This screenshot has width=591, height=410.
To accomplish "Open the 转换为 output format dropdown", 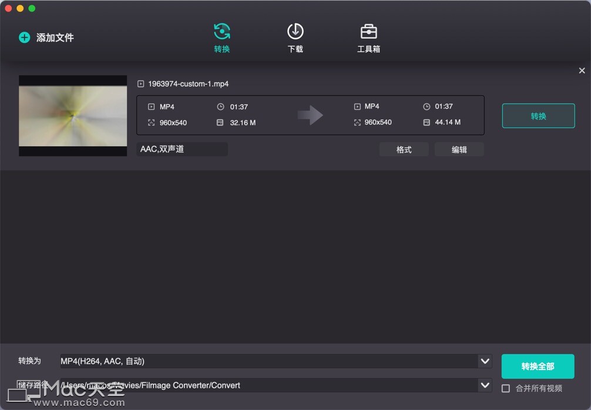I will [485, 361].
